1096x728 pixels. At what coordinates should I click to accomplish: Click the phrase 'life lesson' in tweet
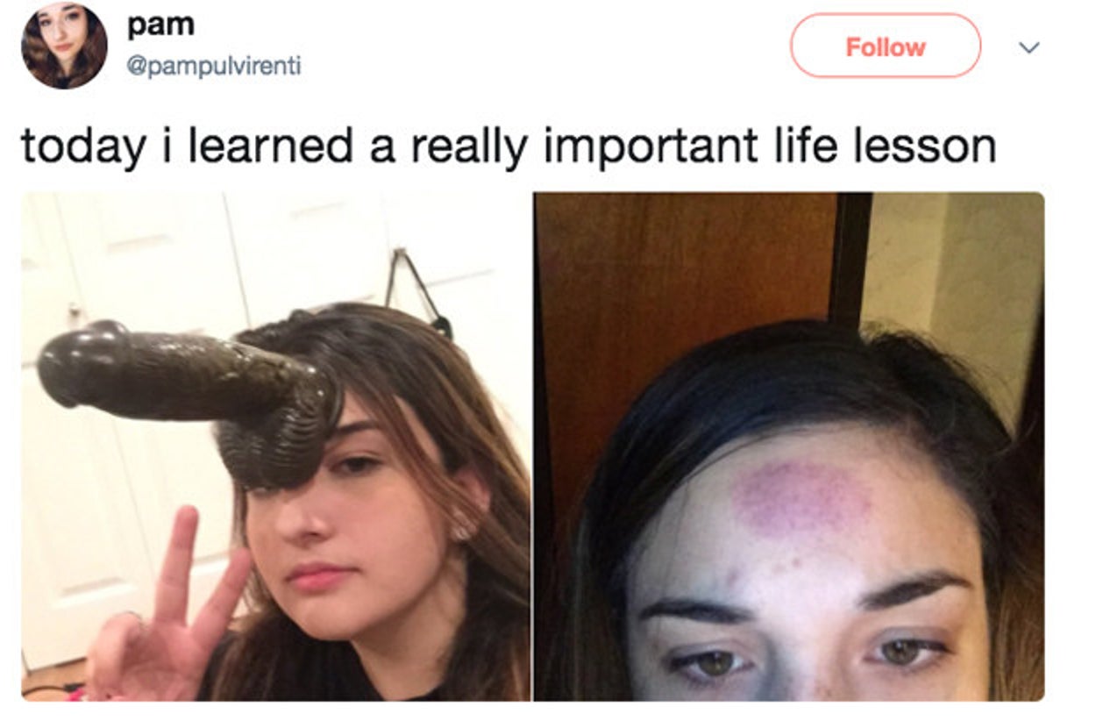883,146
